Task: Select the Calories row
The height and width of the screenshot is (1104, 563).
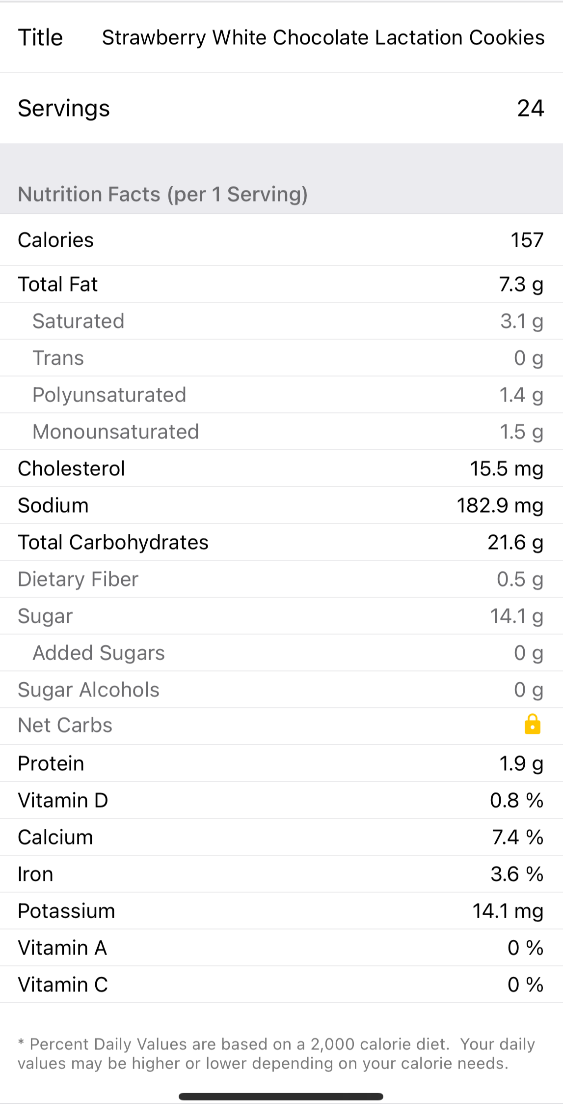Action: (281, 240)
